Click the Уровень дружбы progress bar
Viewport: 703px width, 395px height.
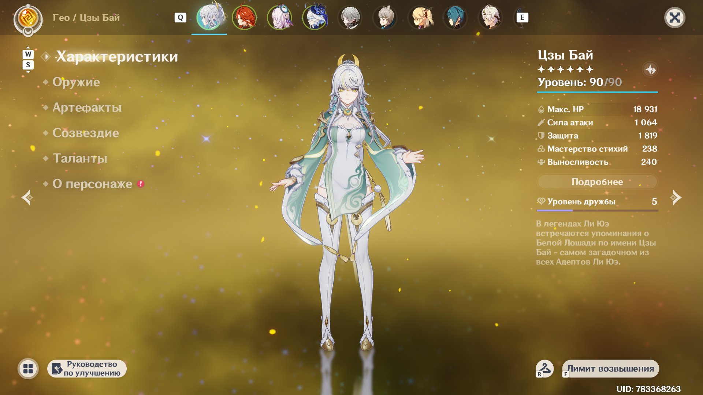(x=598, y=210)
